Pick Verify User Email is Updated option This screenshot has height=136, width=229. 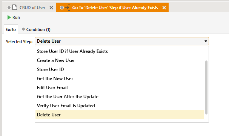tap(120, 106)
